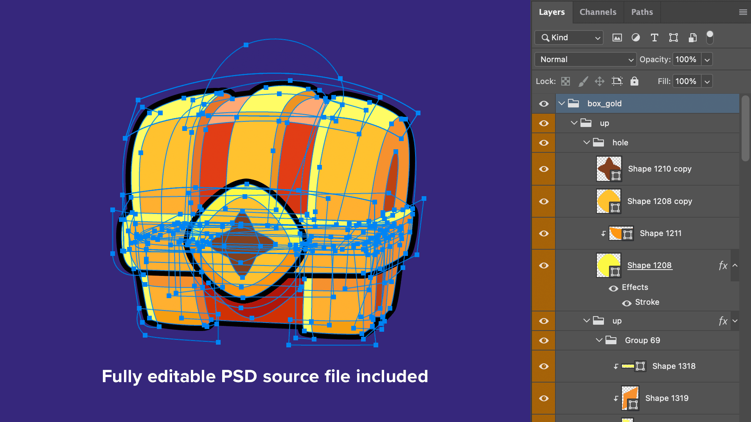751x422 pixels.
Task: Lock transparent pixels icon
Action: coord(566,81)
